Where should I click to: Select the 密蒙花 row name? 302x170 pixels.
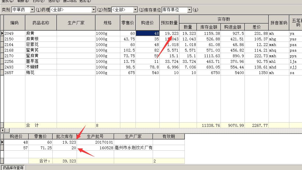[x=41, y=45]
